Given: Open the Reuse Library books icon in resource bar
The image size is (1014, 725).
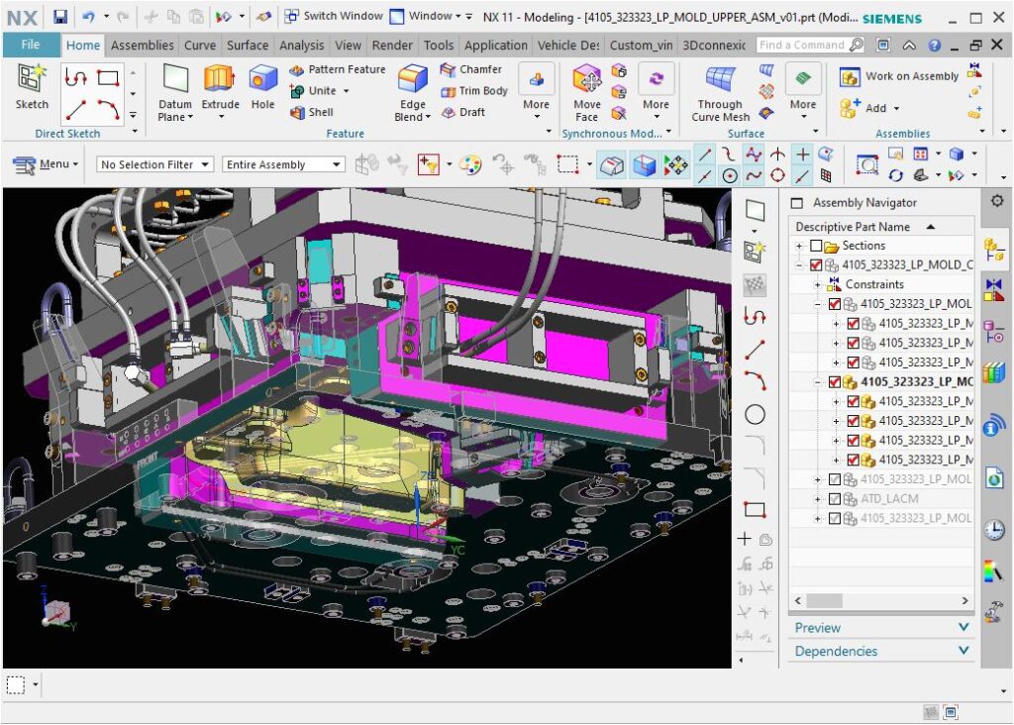Looking at the screenshot, I should coord(994,373).
